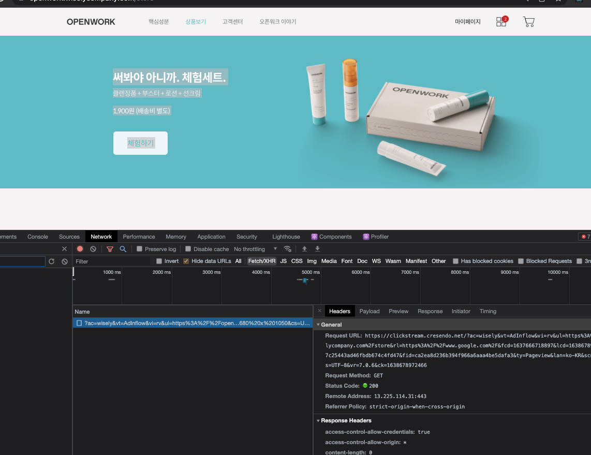This screenshot has width=591, height=455.
Task: Filter requests by Manifest
Action: point(416,261)
